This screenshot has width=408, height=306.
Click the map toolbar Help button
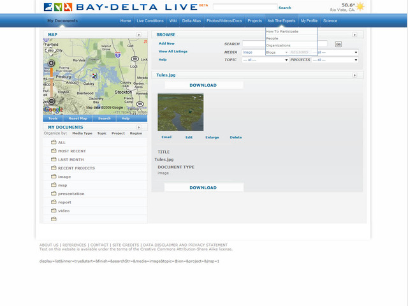126,119
